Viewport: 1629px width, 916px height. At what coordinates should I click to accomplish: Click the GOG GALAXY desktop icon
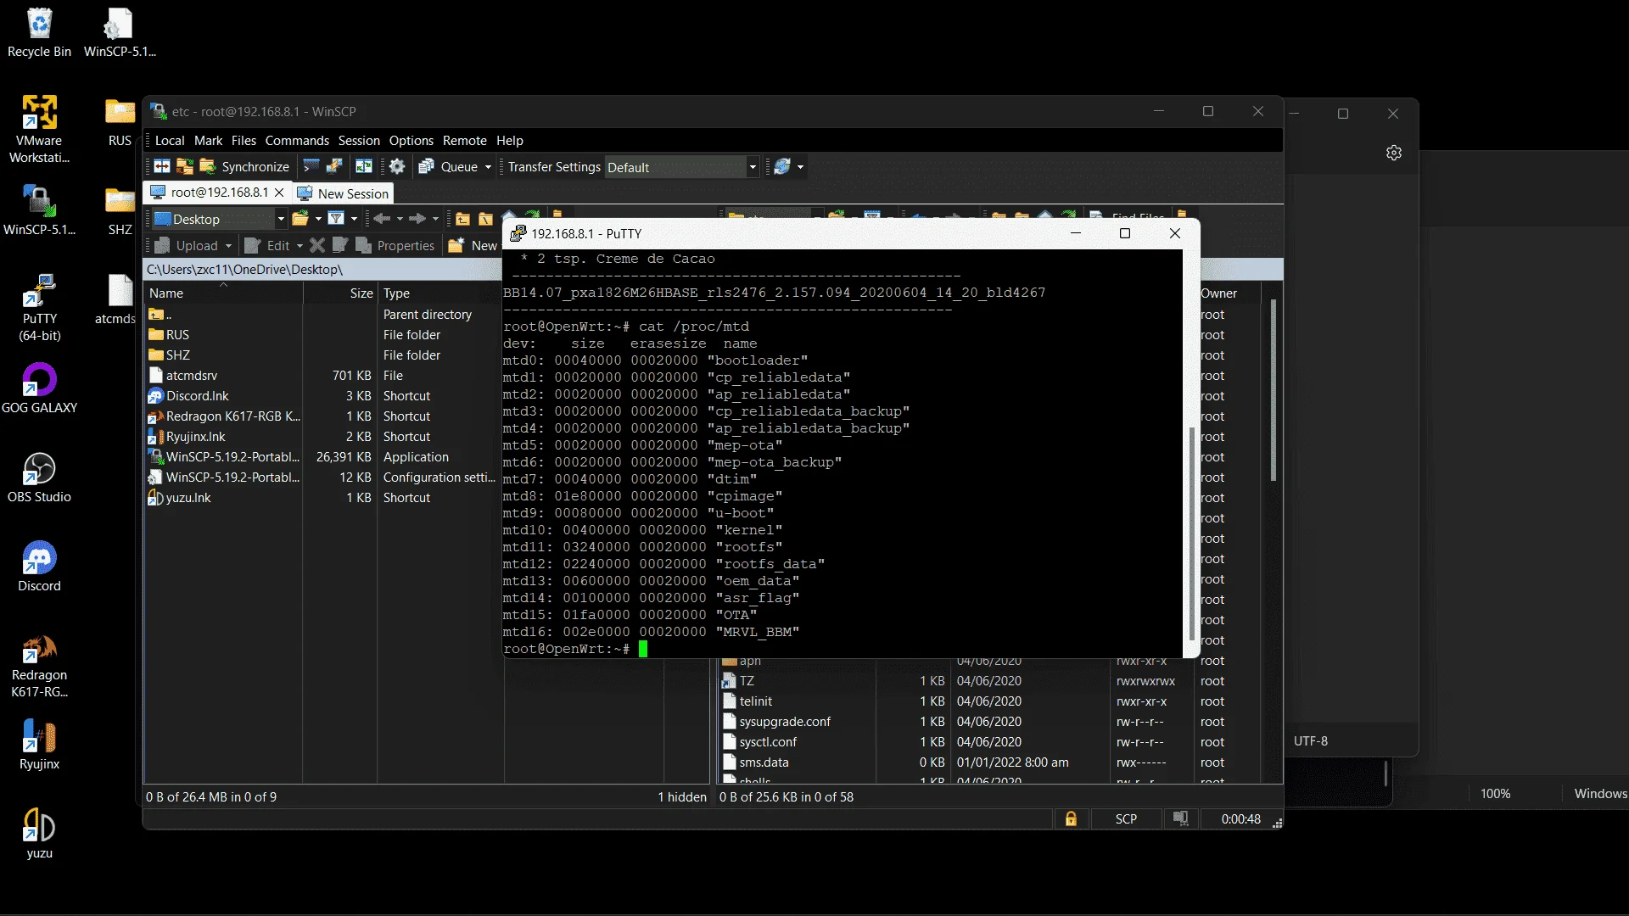click(x=39, y=388)
